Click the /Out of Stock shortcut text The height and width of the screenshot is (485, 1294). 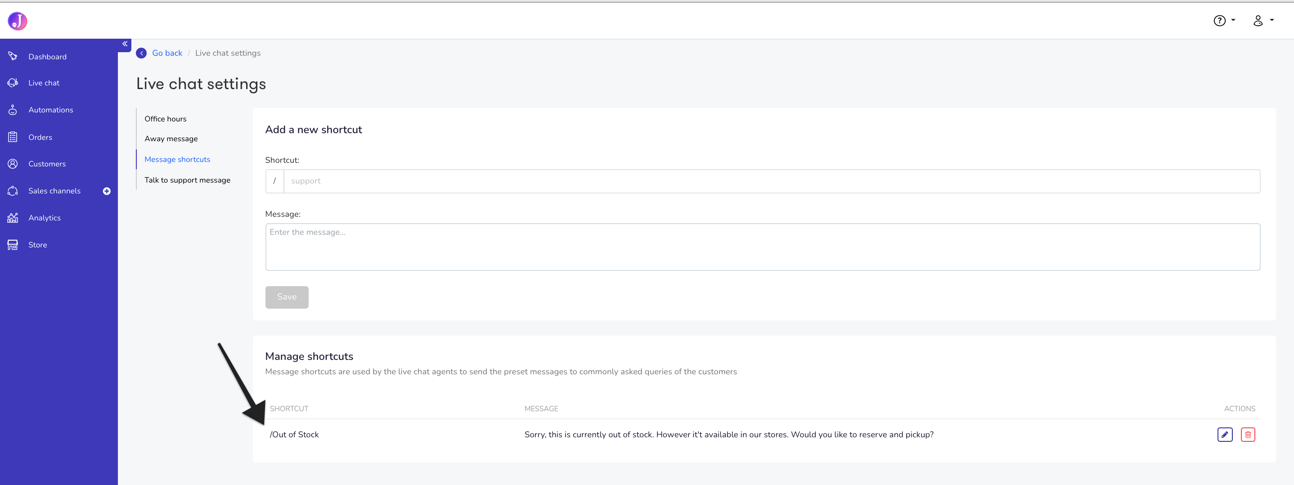[294, 435]
